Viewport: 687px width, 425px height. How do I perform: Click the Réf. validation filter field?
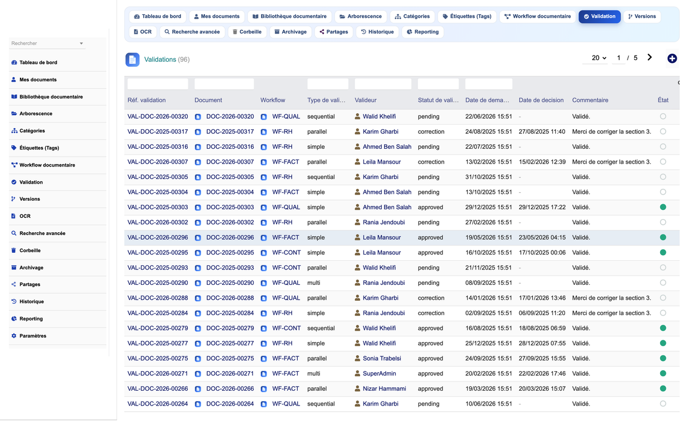[157, 84]
